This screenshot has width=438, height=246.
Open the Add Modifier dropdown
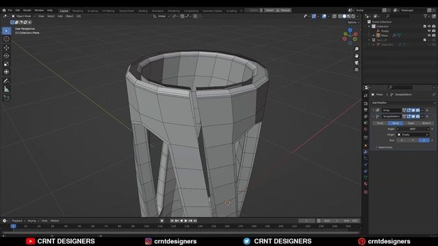click(x=403, y=102)
